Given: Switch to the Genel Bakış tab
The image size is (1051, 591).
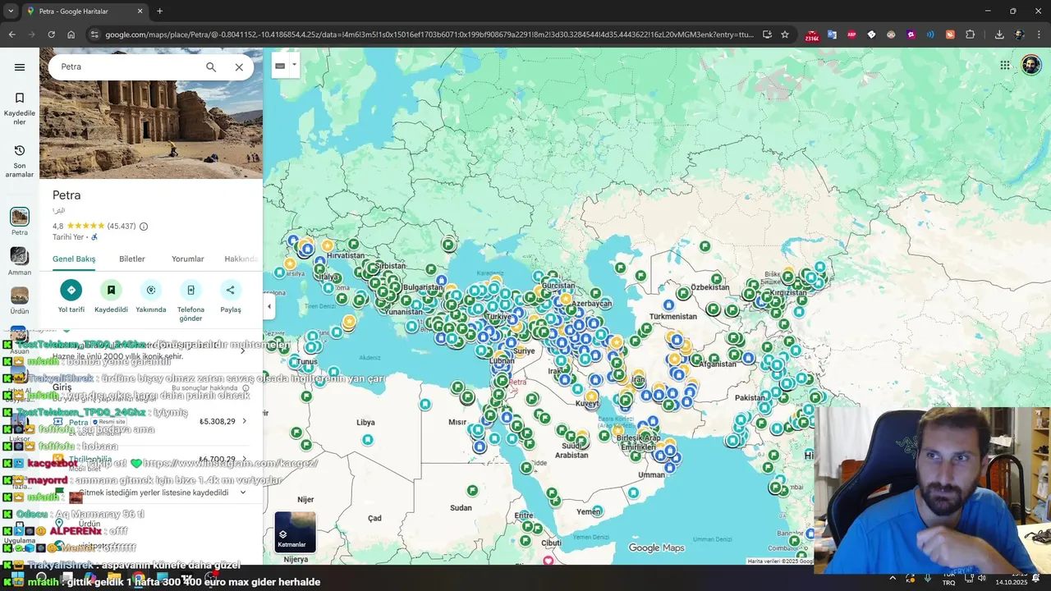Looking at the screenshot, I should click(74, 259).
